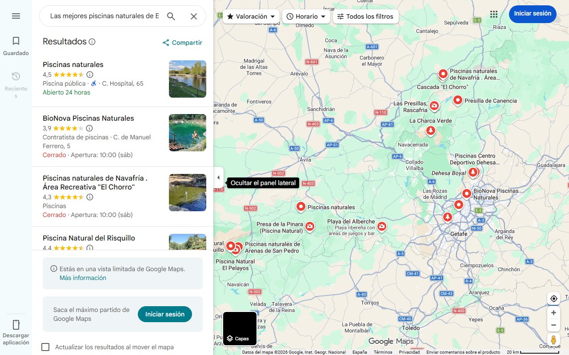569x355 pixels.
Task: Click accessibility wheelchair icon in first result
Action: coord(93,83)
